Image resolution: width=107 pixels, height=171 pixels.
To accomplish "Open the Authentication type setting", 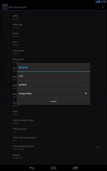I will point(53,121).
